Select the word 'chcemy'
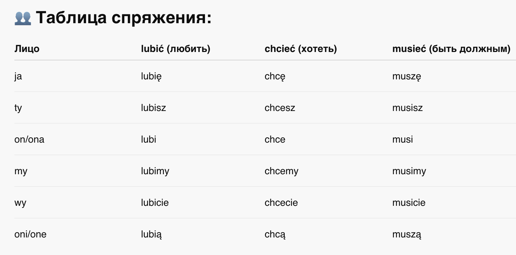Viewport: 516px width, 255px height. click(x=282, y=171)
